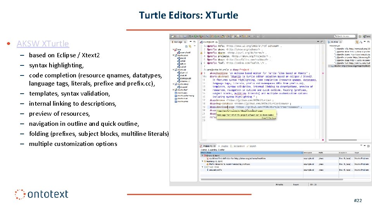This screenshot has height=209, width=372.
Task: Select the xturtle.schemaorg folder
Action: [x=184, y=96]
